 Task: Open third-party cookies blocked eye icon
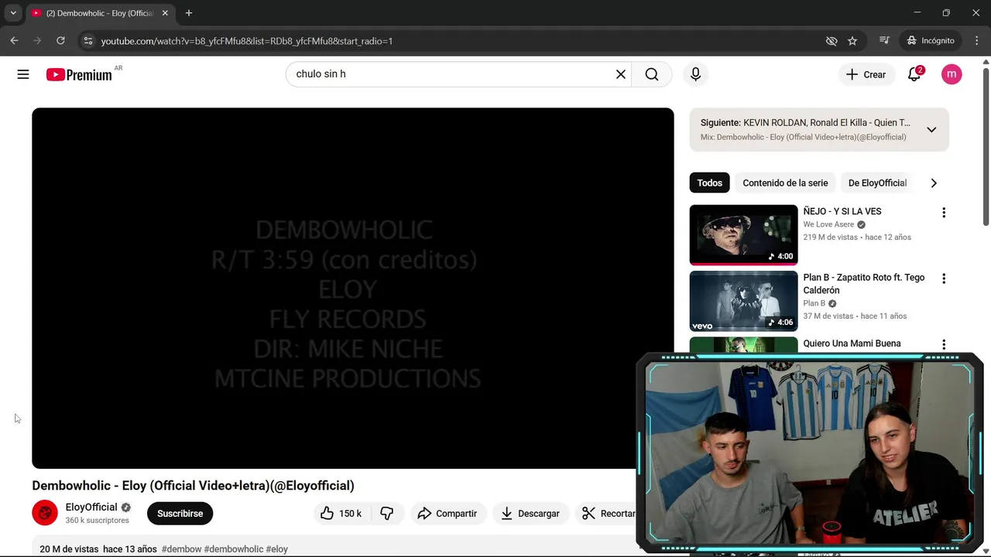coord(832,40)
